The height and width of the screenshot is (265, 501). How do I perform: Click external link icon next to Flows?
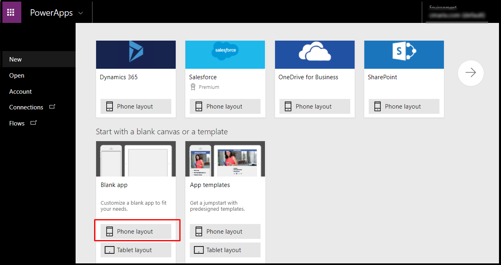[x=33, y=123]
